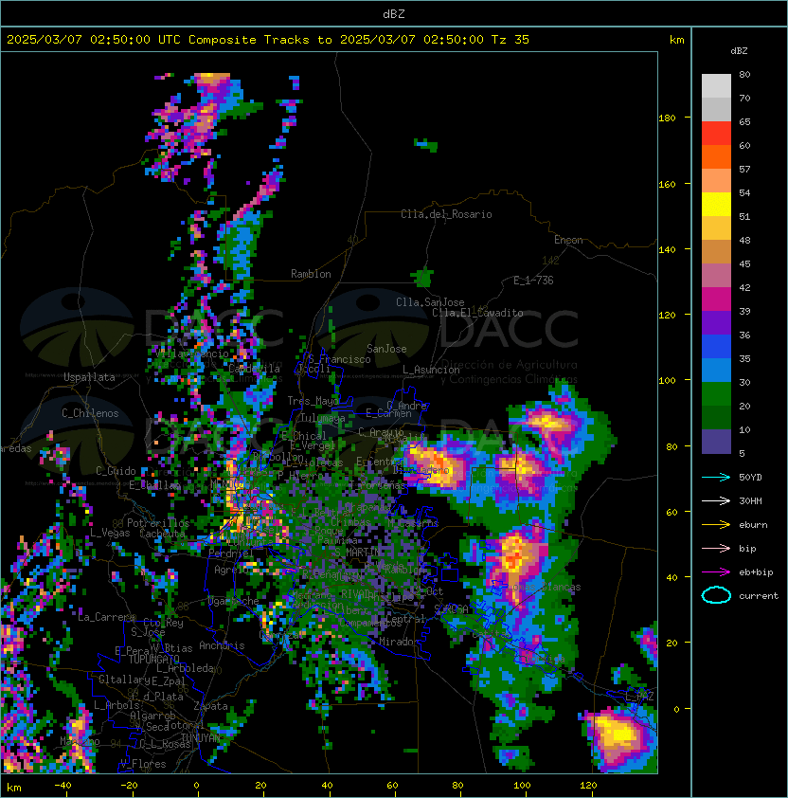Click the peach swatch between 57 and 54

(x=716, y=181)
